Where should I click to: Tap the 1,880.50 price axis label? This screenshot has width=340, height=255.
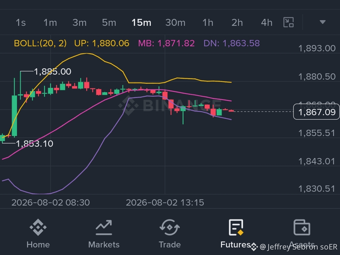317,76
